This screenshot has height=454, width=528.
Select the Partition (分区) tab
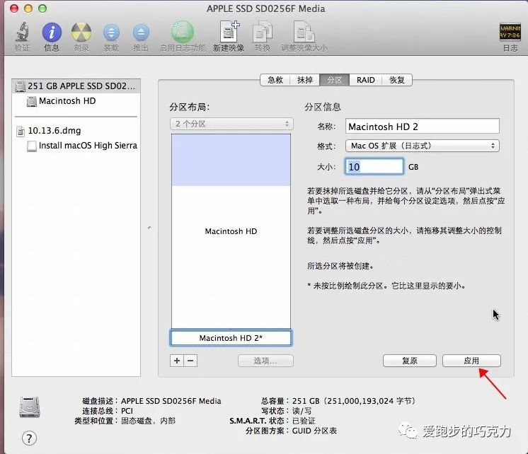point(334,80)
